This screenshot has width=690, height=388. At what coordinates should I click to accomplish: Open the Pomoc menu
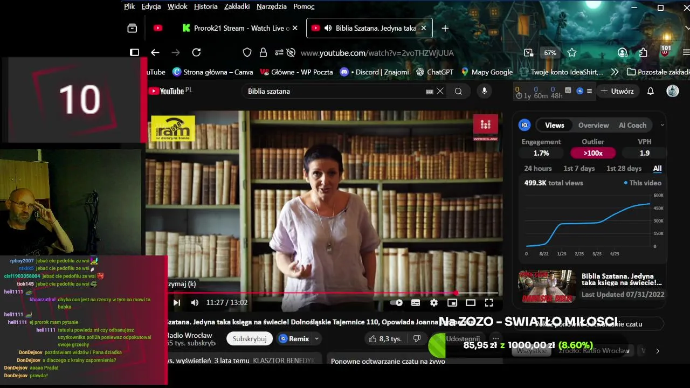tap(304, 6)
